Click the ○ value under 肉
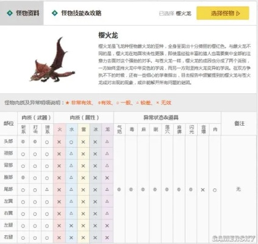 click(215, 190)
